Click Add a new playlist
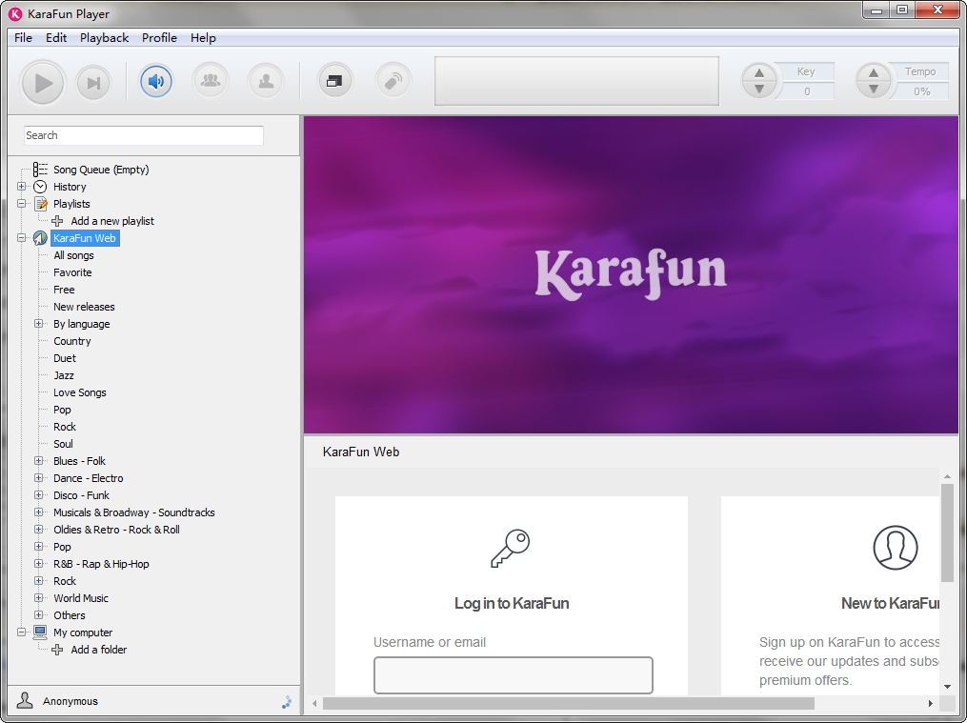This screenshot has width=967, height=723. coord(111,221)
